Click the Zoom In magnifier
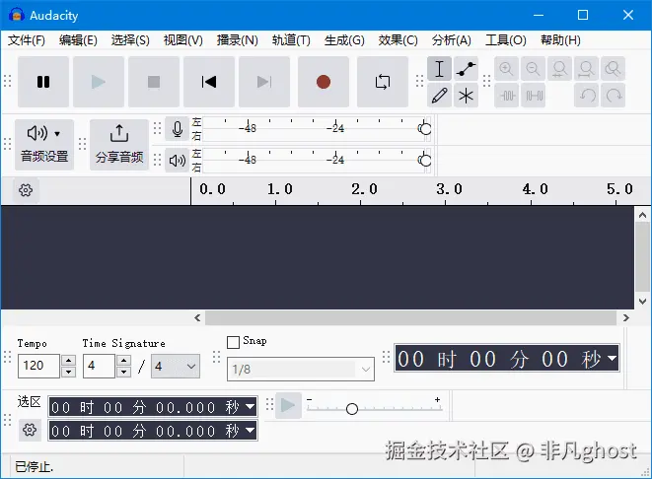The image size is (652, 479). point(506,69)
